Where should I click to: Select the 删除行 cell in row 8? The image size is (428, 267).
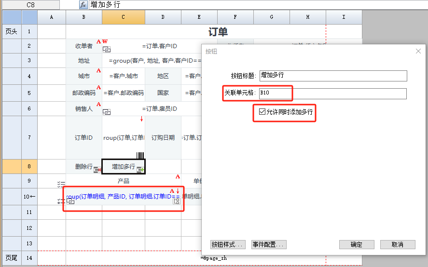coord(83,167)
